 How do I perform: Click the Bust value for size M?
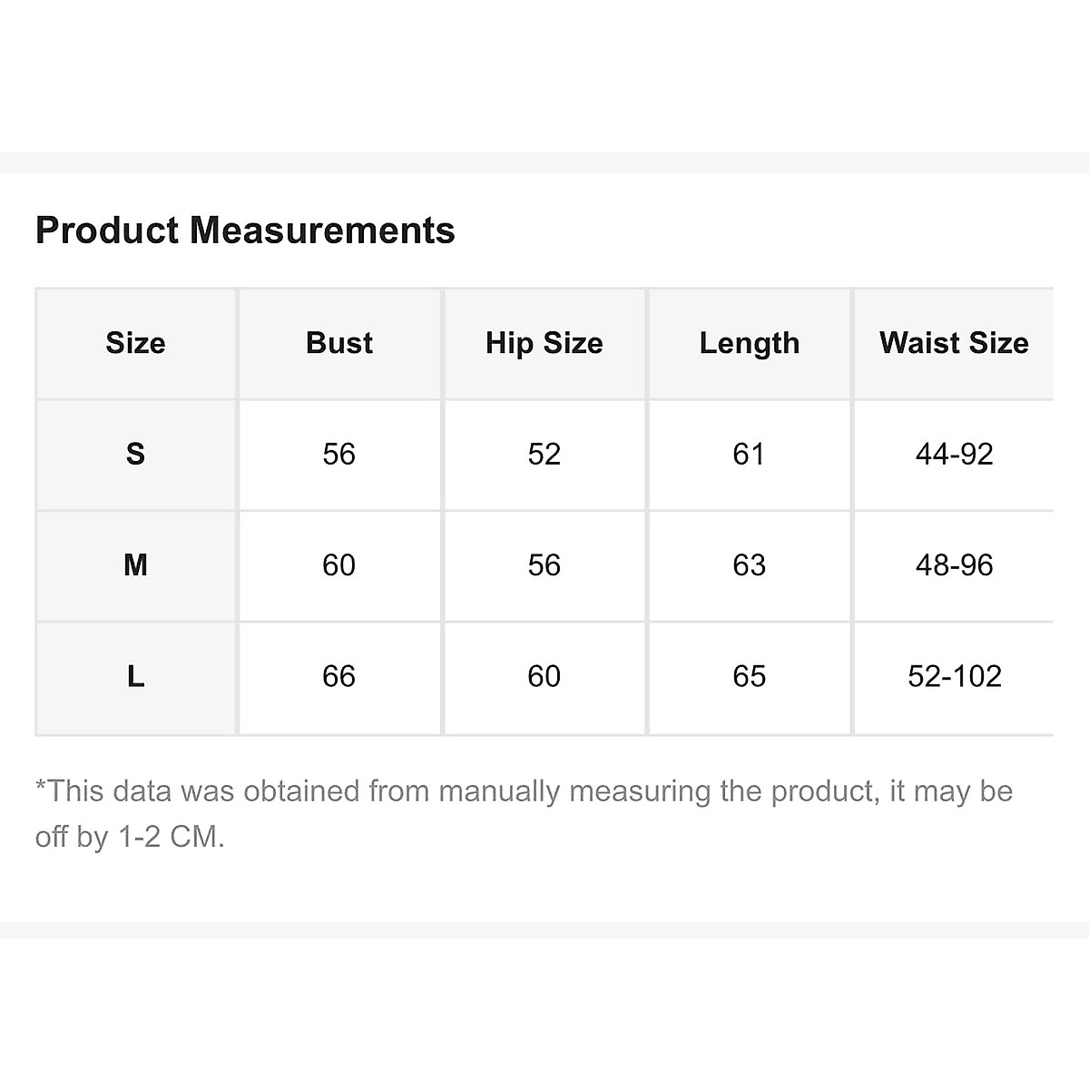click(x=339, y=565)
